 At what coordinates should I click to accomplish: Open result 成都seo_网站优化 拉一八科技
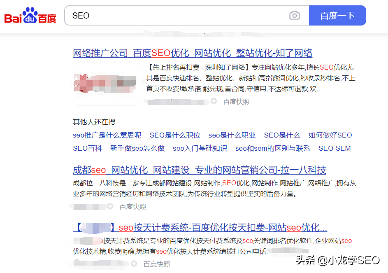tap(200, 170)
